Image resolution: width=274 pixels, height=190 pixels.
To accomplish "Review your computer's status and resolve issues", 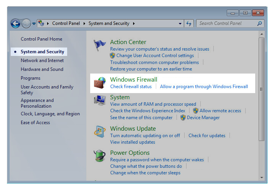I will click(160, 49).
